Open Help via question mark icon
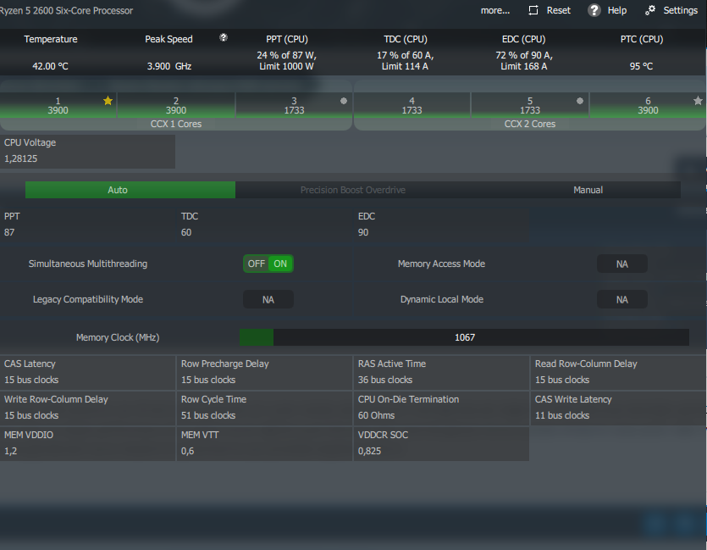Image resolution: width=707 pixels, height=550 pixels. click(594, 10)
